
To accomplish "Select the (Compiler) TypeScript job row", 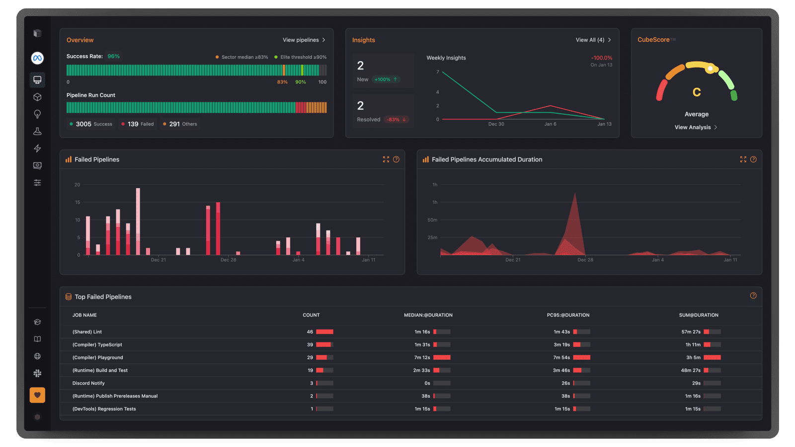I will coord(97,345).
